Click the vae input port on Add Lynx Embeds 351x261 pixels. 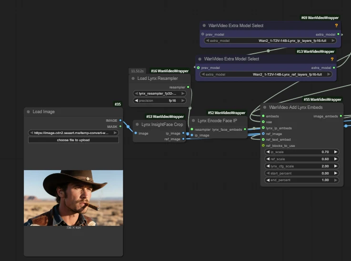pos(263,122)
